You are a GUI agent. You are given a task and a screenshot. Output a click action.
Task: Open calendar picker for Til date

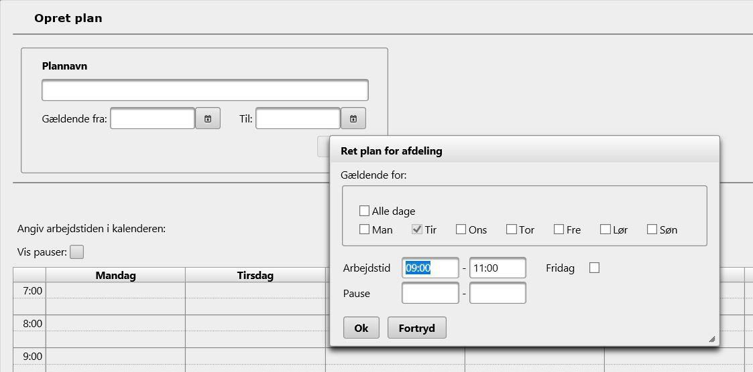pos(353,118)
